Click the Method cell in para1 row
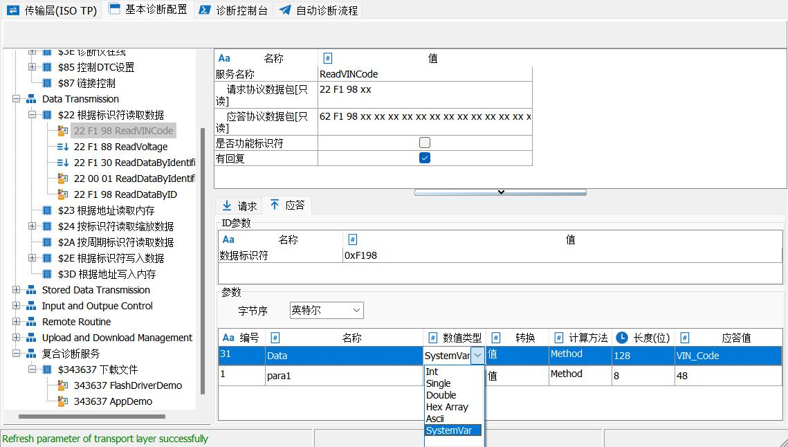Viewport: 788px width, 447px height. (580, 374)
